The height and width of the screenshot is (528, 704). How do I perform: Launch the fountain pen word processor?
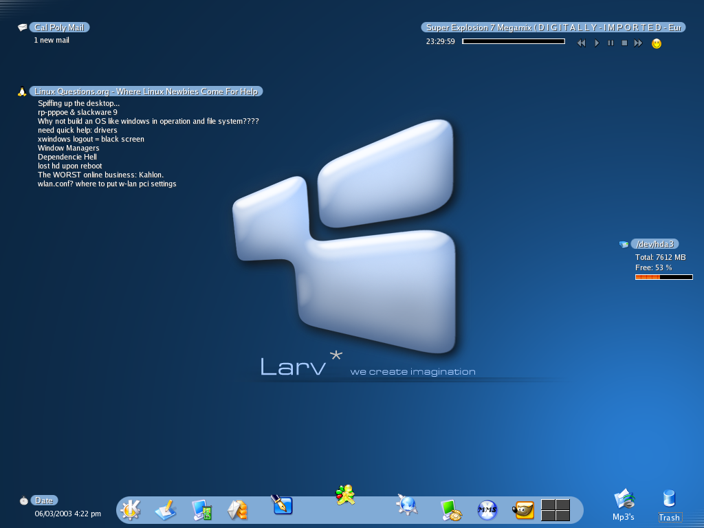281,505
